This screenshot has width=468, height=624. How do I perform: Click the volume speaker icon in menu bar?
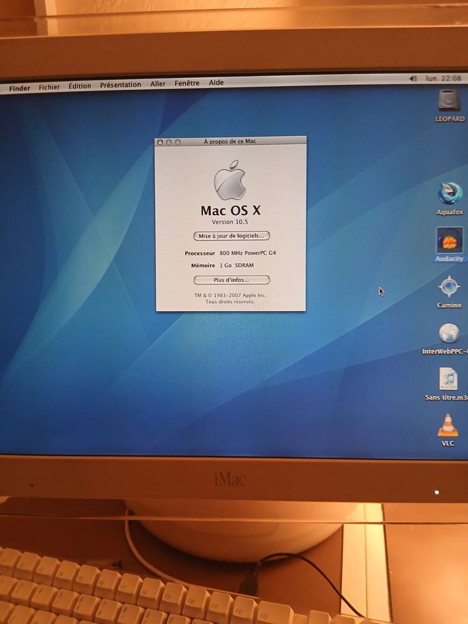coord(413,79)
